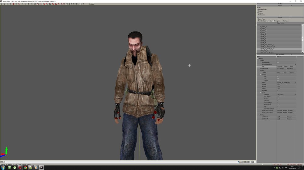Click the red round taskbar application icon
Image resolution: width=304 pixels, height=170 pixels.
(x=20, y=168)
